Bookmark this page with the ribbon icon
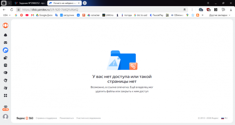Image resolution: width=235 pixels, height=125 pixels. pos(185,9)
